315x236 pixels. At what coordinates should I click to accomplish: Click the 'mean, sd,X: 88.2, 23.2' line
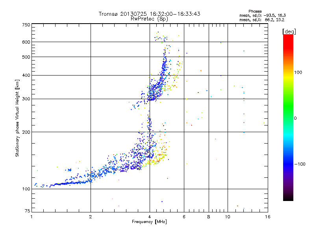pyautogui.click(x=262, y=20)
